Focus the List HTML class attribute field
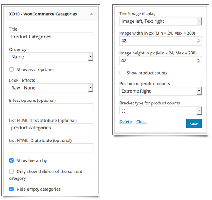The width and height of the screenshot is (212, 200). [x=51, y=128]
